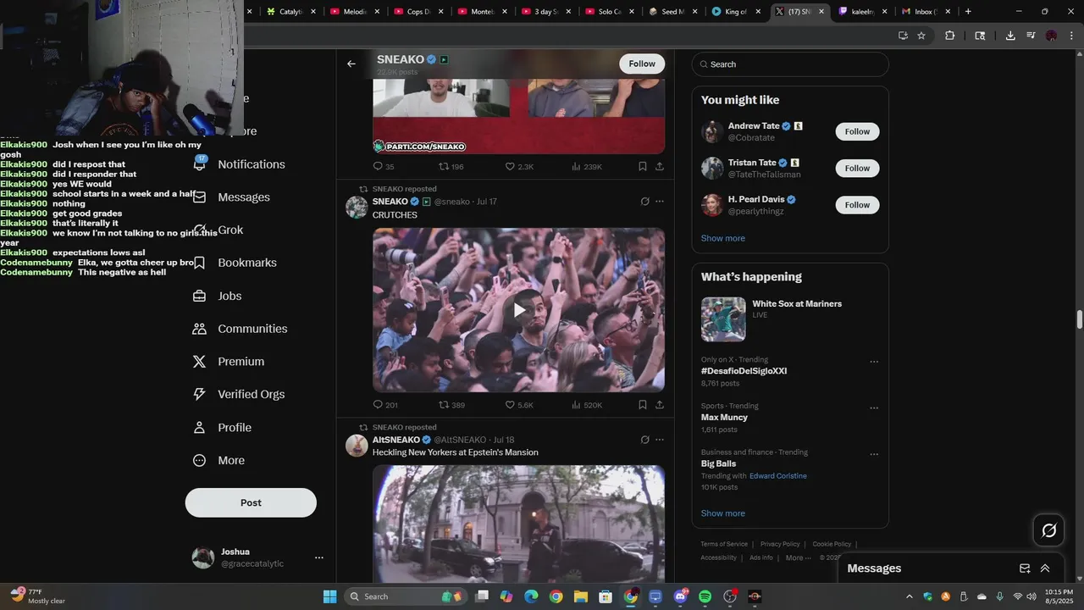The height and width of the screenshot is (610, 1084).
Task: Go back with the arrow beside SNEAKO
Action: pos(351,64)
